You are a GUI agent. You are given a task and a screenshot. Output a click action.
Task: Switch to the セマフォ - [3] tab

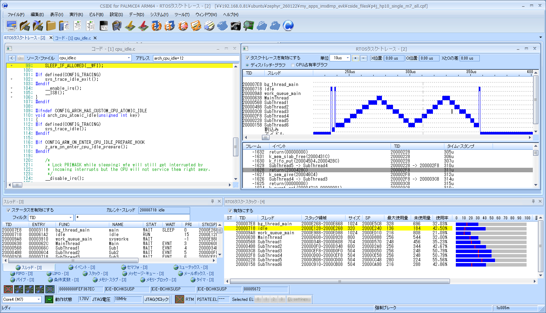pos(134,268)
